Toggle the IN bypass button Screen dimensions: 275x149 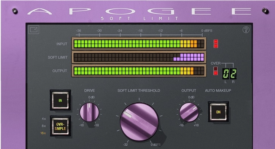[x=60, y=100]
